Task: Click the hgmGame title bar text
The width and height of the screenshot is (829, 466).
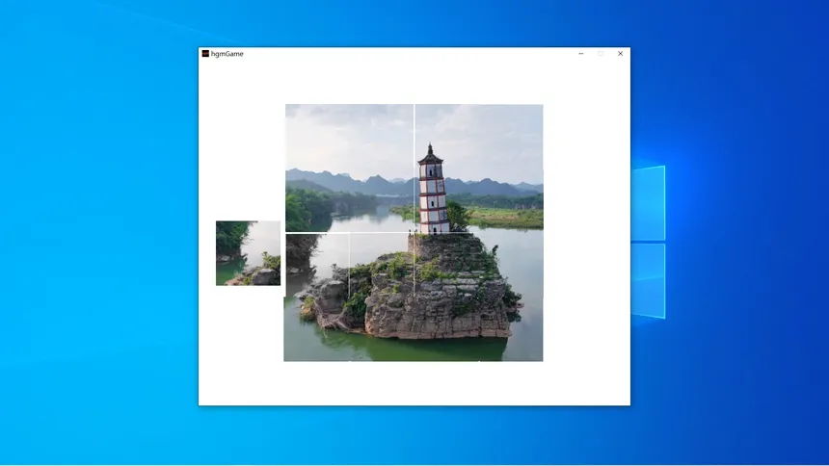Action: [227, 54]
